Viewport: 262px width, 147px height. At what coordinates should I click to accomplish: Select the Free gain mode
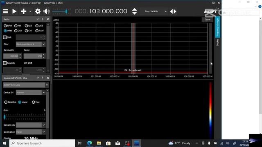34,102
